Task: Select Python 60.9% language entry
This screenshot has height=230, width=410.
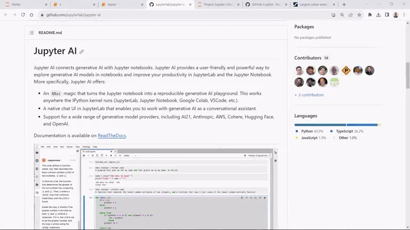Action: [310, 131]
